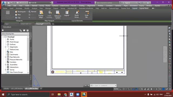The width and height of the screenshot is (173, 97).
Task: Create a Rectangular viewport
Action: tap(21, 12)
